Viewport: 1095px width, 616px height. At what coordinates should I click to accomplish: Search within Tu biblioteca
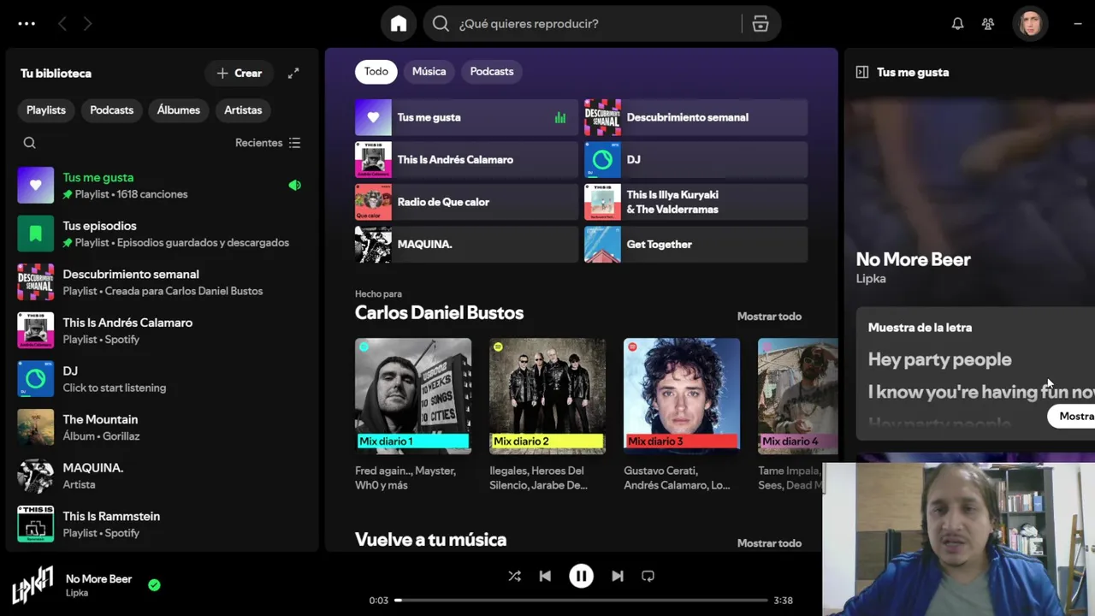30,143
